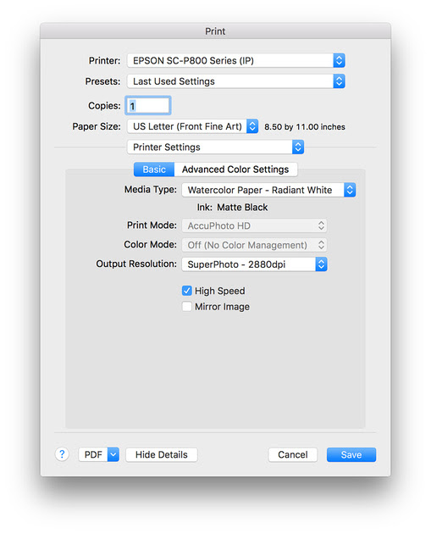Open the Watercolor Paper media type dropdown
The width and height of the screenshot is (431, 534).
[x=268, y=190]
